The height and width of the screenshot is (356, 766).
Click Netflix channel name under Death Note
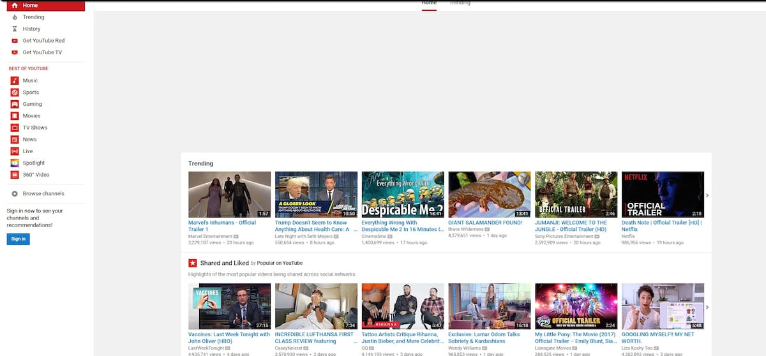pyautogui.click(x=628, y=236)
